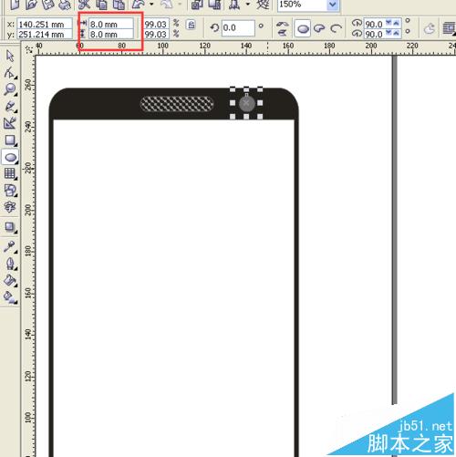Viewport: 456px width, 457px height.
Task: Click the Redo arrow icon
Action: click(x=167, y=5)
